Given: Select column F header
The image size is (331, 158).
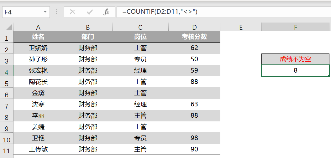Looking at the screenshot, I should click(x=296, y=27).
